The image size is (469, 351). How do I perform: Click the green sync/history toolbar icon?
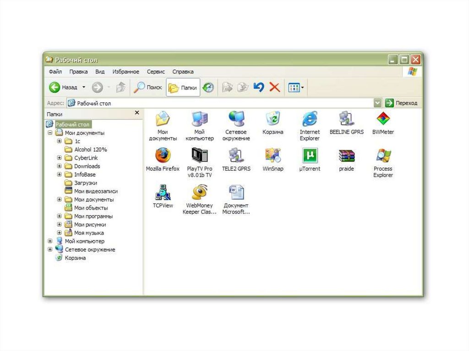coord(208,87)
